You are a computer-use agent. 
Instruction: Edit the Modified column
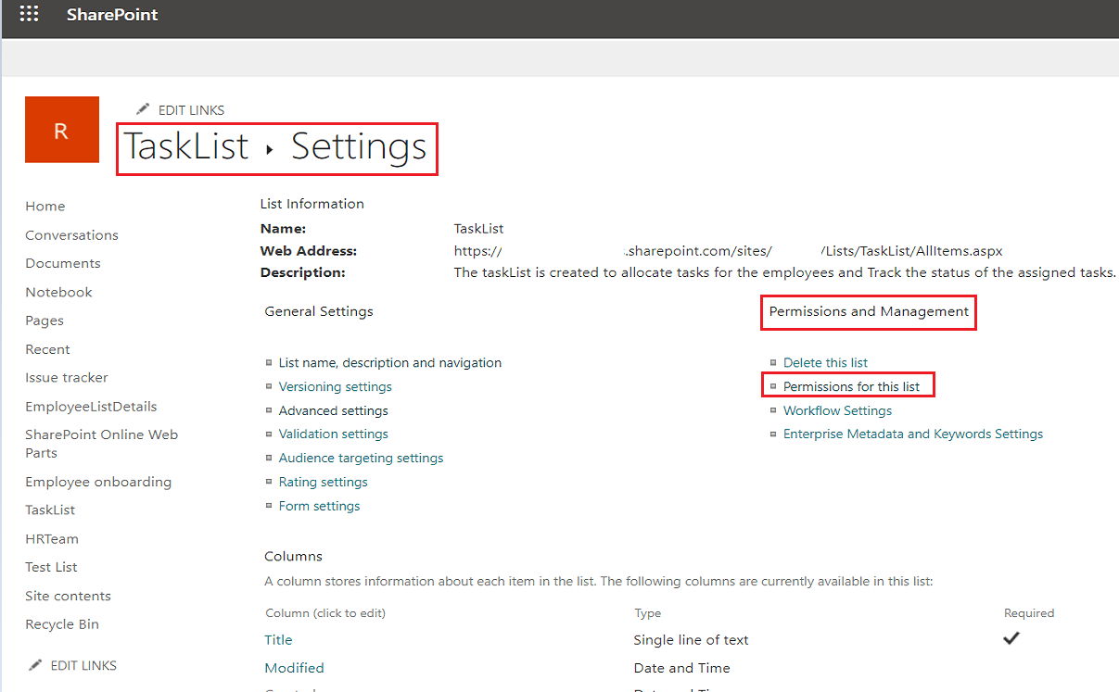pos(295,668)
